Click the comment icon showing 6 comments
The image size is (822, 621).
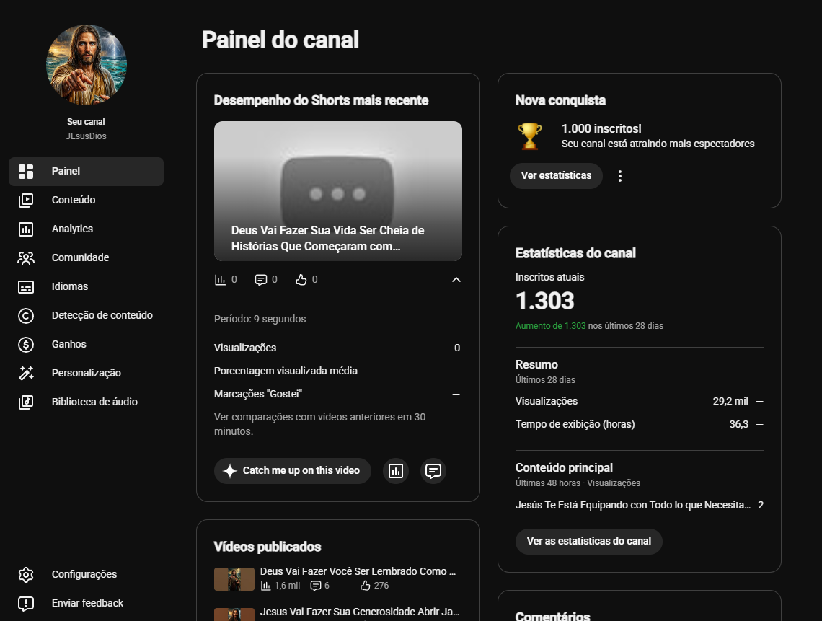pos(316,586)
